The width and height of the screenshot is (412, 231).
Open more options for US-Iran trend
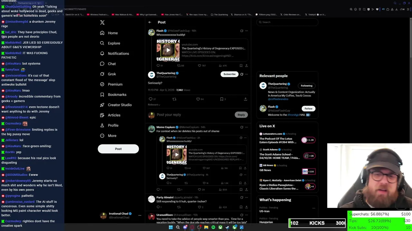point(314,208)
